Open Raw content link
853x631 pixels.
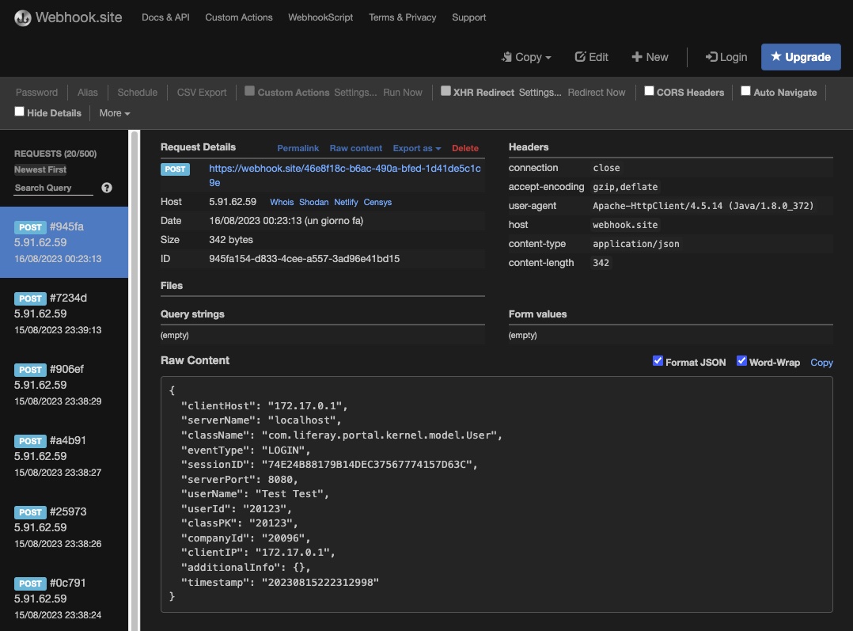click(x=356, y=148)
